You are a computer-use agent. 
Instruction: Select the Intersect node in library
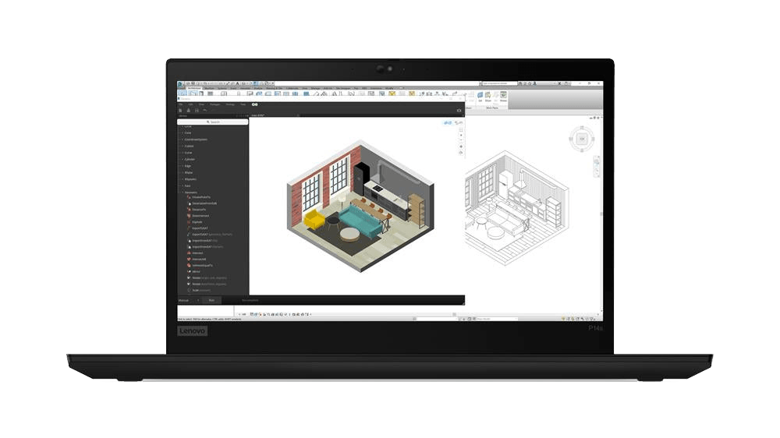(x=197, y=253)
